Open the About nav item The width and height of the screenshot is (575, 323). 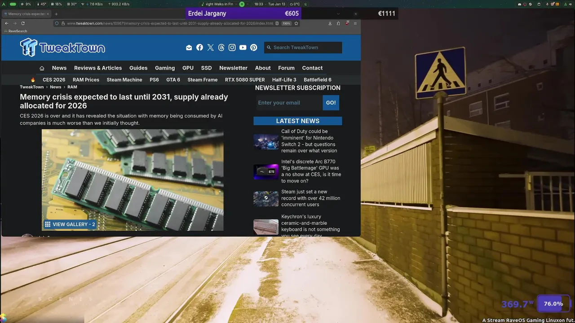pyautogui.click(x=263, y=68)
